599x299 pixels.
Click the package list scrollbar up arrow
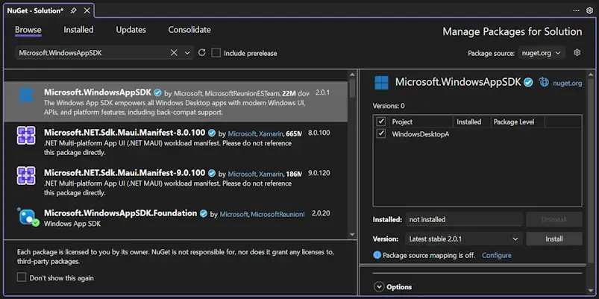[352, 75]
